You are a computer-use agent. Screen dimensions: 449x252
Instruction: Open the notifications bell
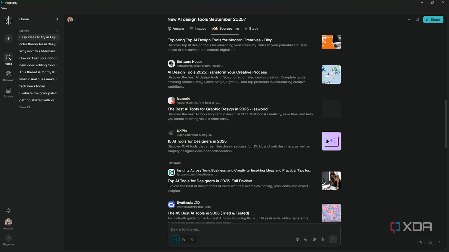coord(8,210)
